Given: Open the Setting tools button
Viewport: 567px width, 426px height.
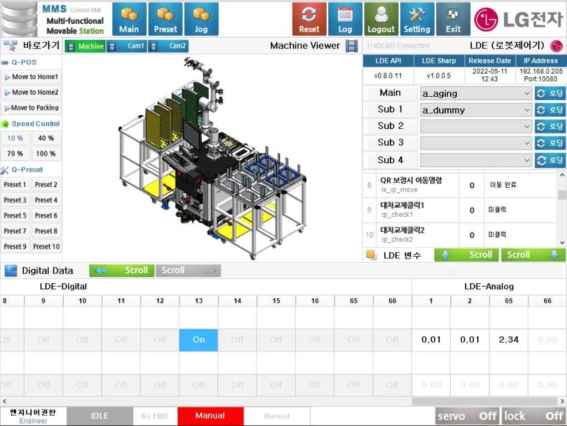Looking at the screenshot, I should pyautogui.click(x=417, y=19).
